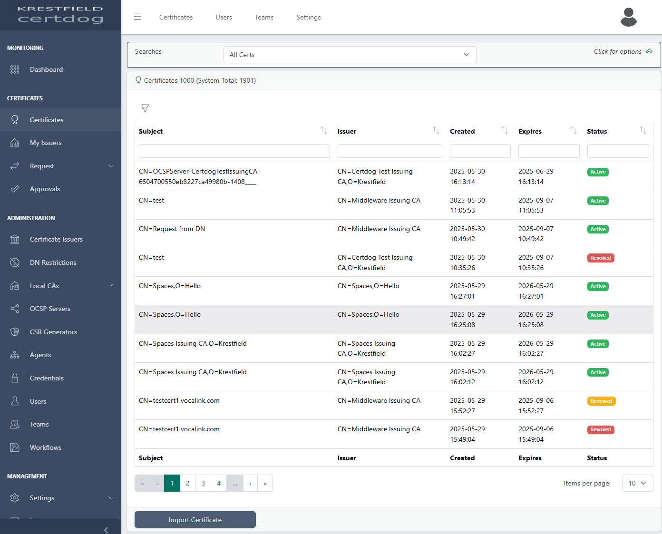Click the ellipsis pagination button
The height and width of the screenshot is (534, 662).
point(235,483)
